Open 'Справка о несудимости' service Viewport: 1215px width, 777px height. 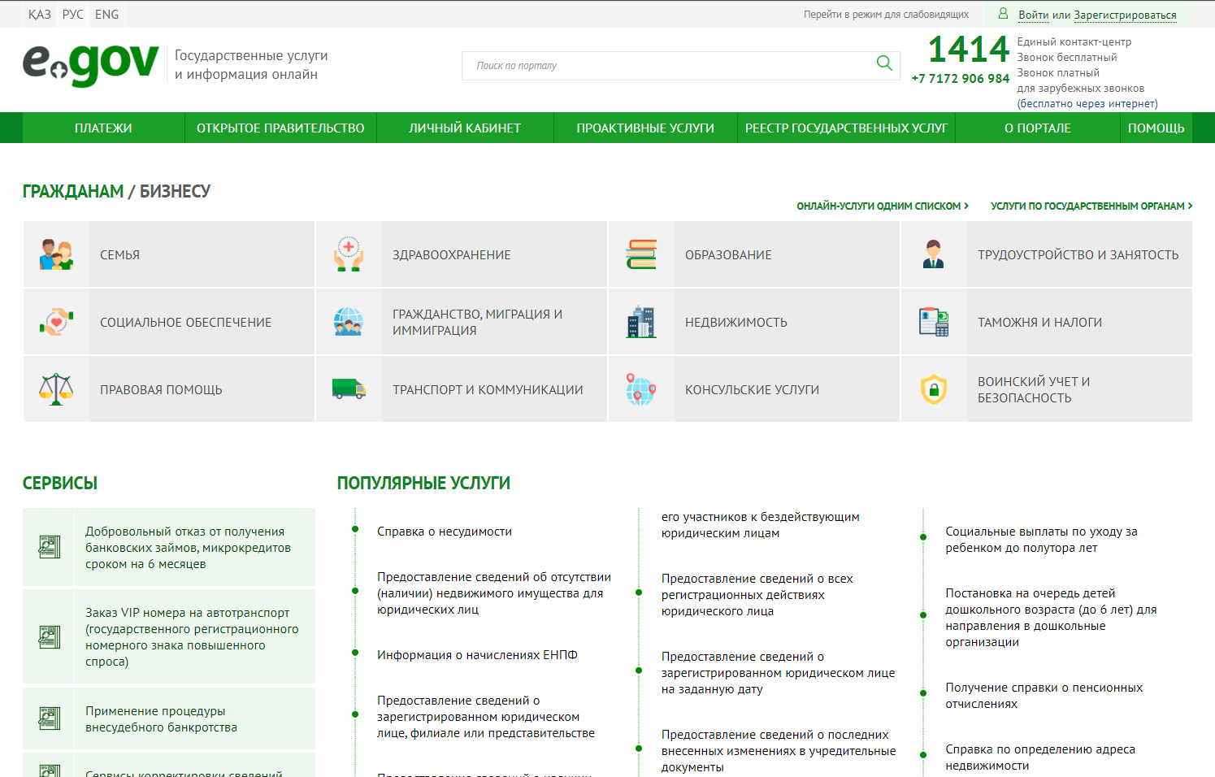point(445,532)
